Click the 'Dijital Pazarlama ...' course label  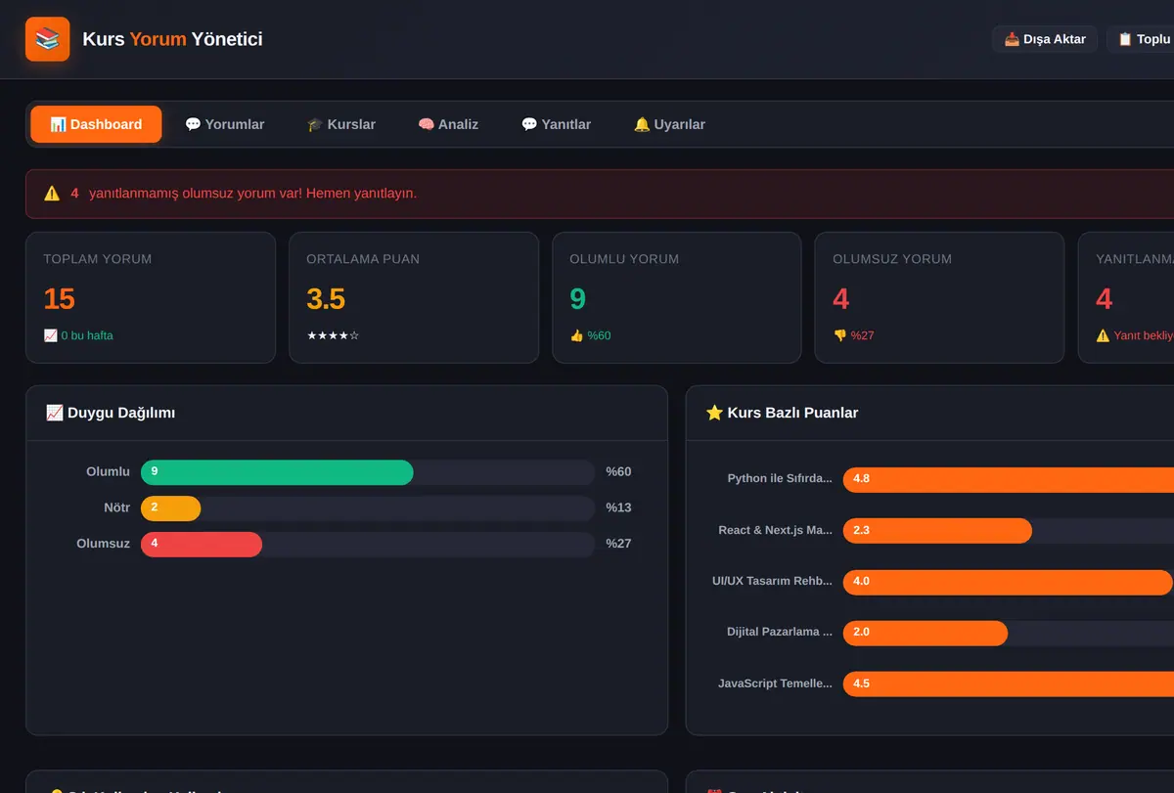pos(780,633)
